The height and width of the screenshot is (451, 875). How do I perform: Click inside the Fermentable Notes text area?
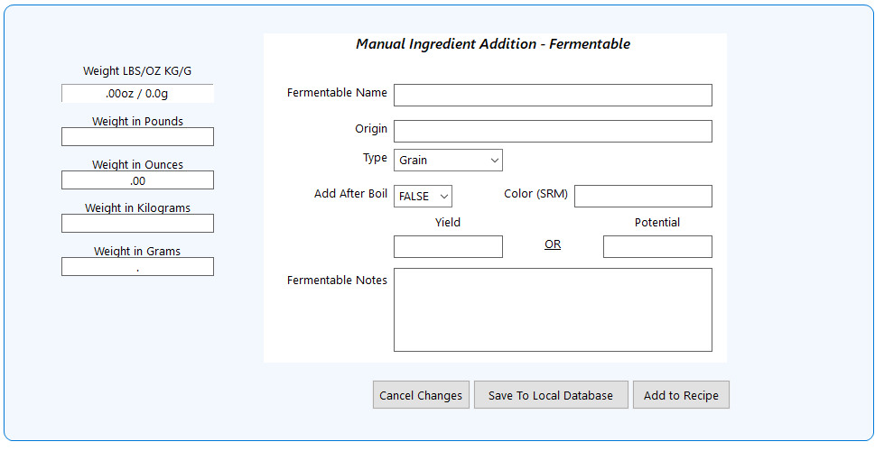click(553, 309)
